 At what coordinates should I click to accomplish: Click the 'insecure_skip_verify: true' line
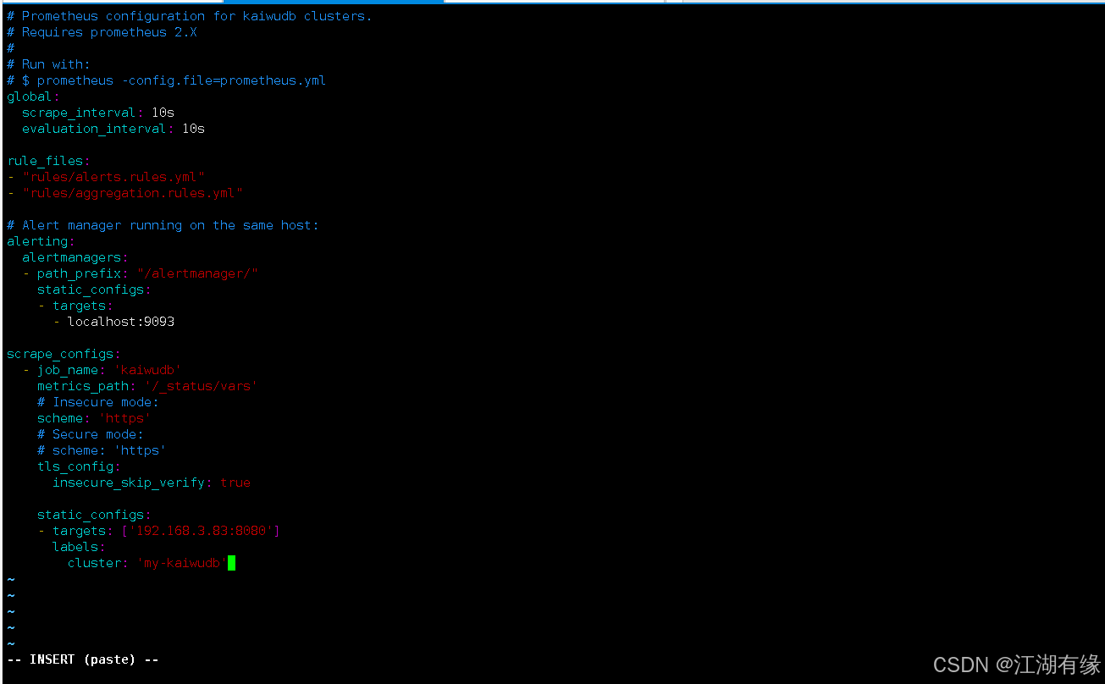click(x=152, y=483)
